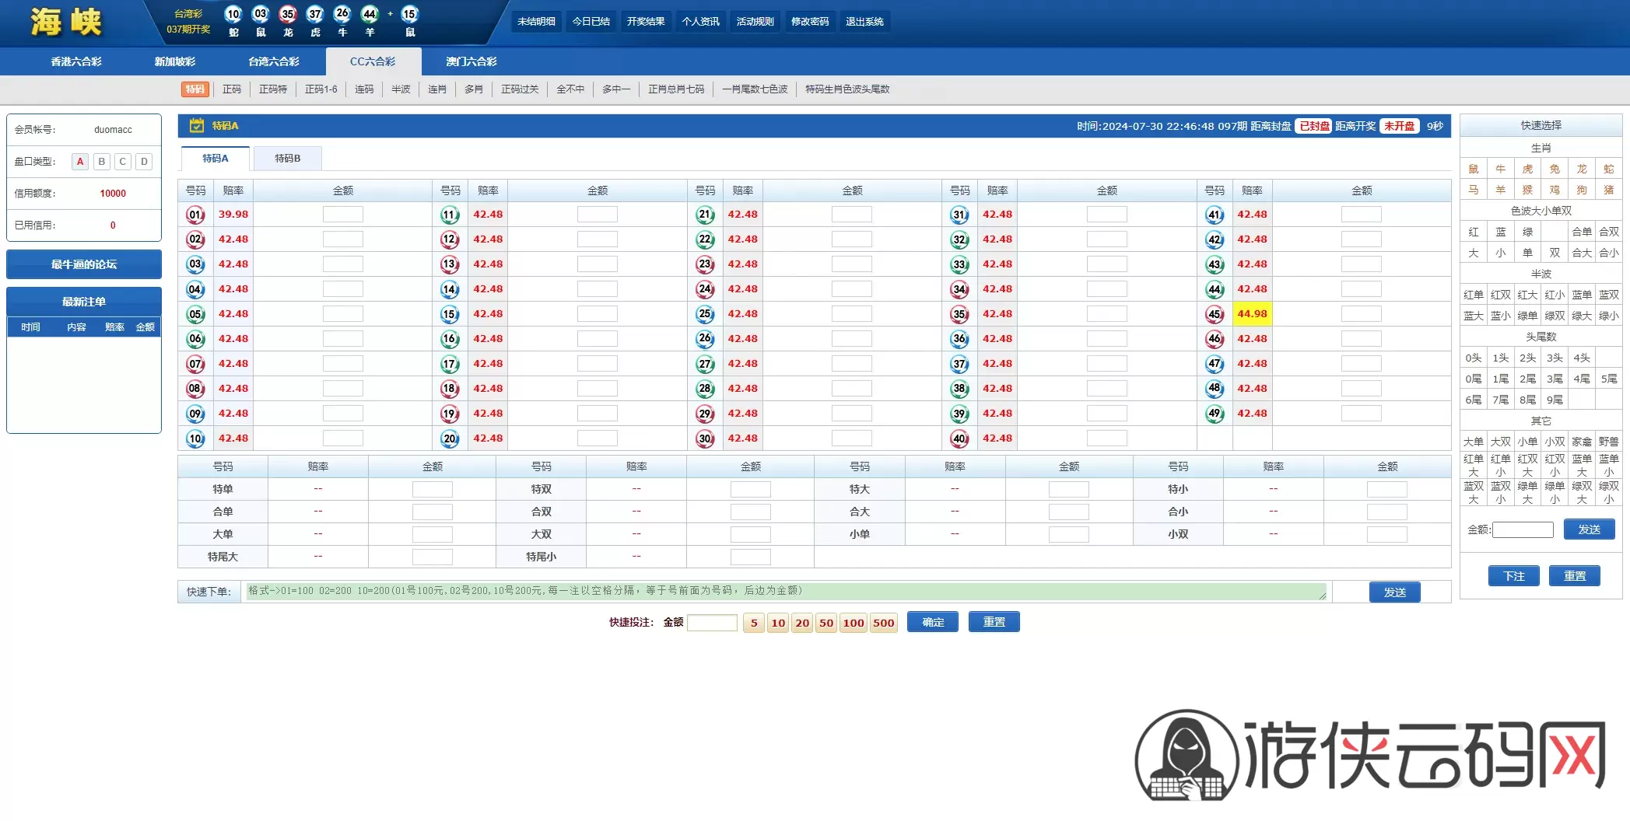This screenshot has height=821, width=1630.
Task: Click the quick-bet 500 amount chip
Action: click(883, 623)
